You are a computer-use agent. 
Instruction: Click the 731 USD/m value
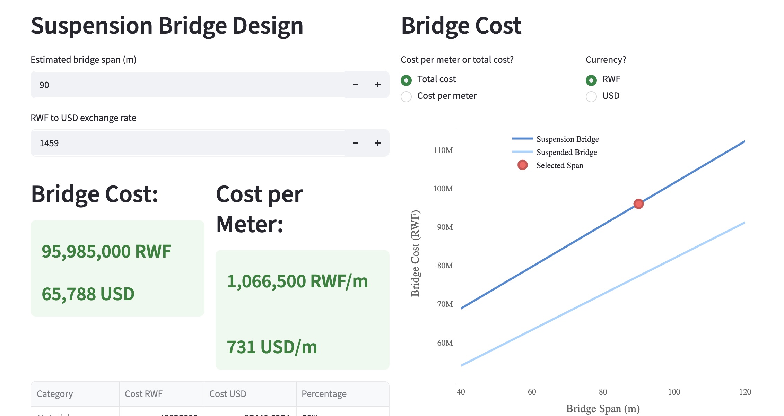[272, 347]
